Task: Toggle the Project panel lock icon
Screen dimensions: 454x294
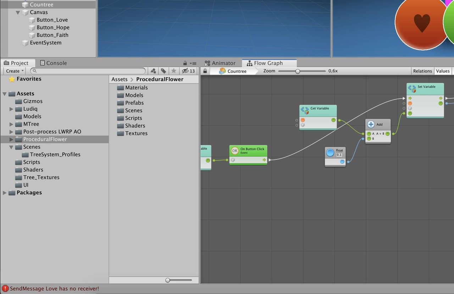Action: 185,63
